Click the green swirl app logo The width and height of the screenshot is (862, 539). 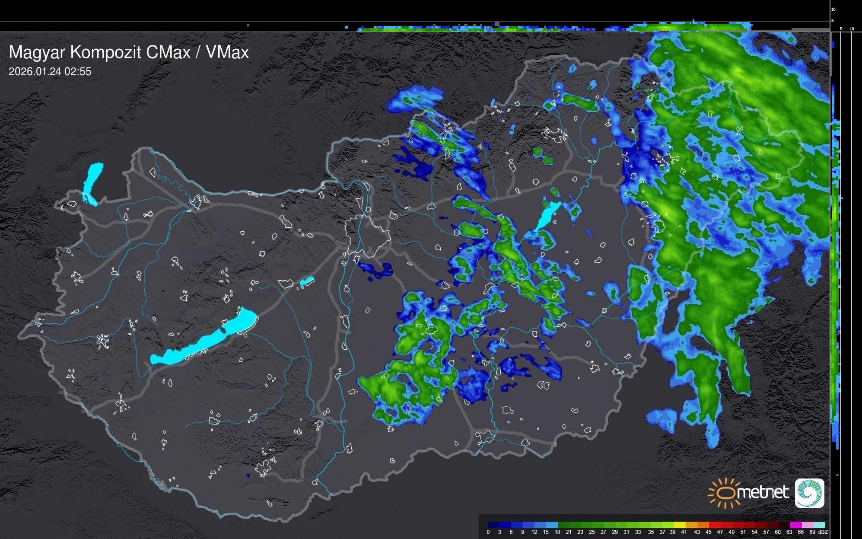[x=809, y=493]
